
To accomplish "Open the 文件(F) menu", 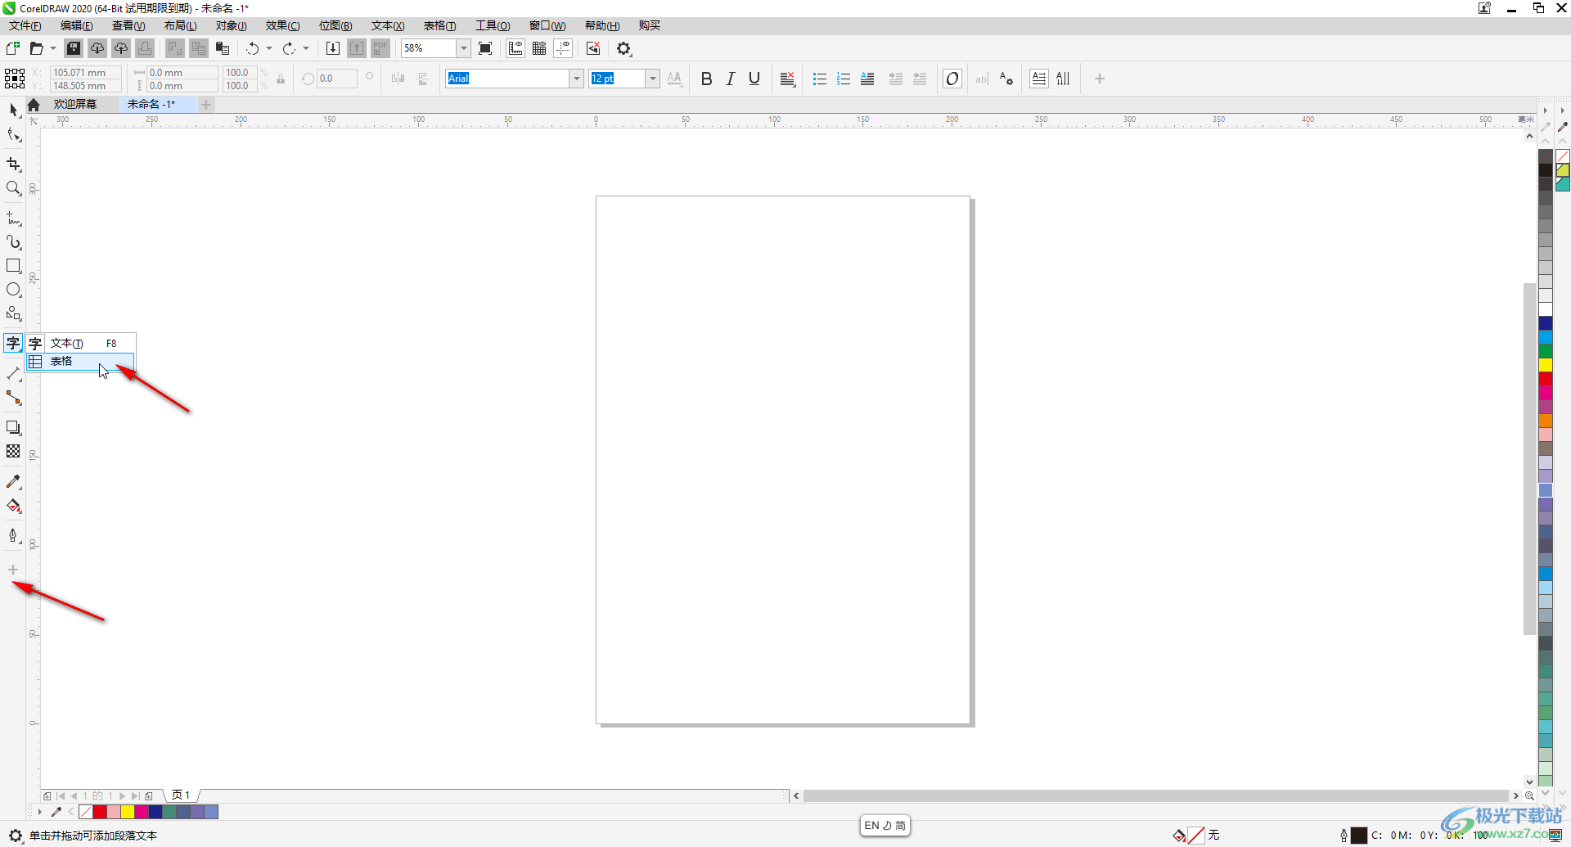I will [x=25, y=25].
